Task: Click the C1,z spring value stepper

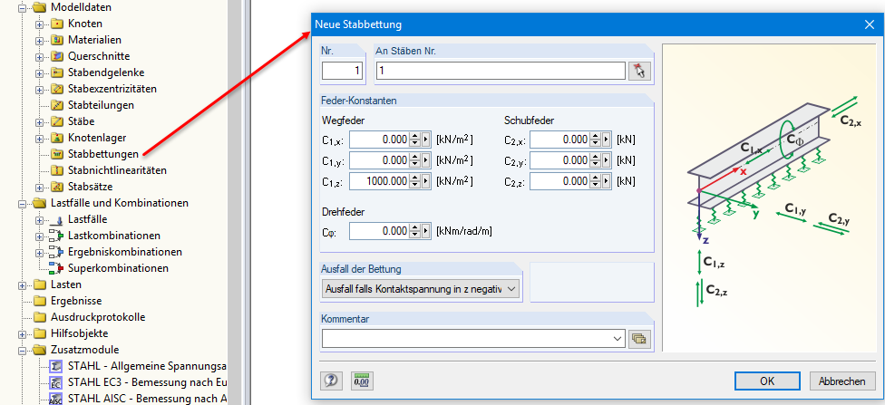Action: (x=414, y=181)
